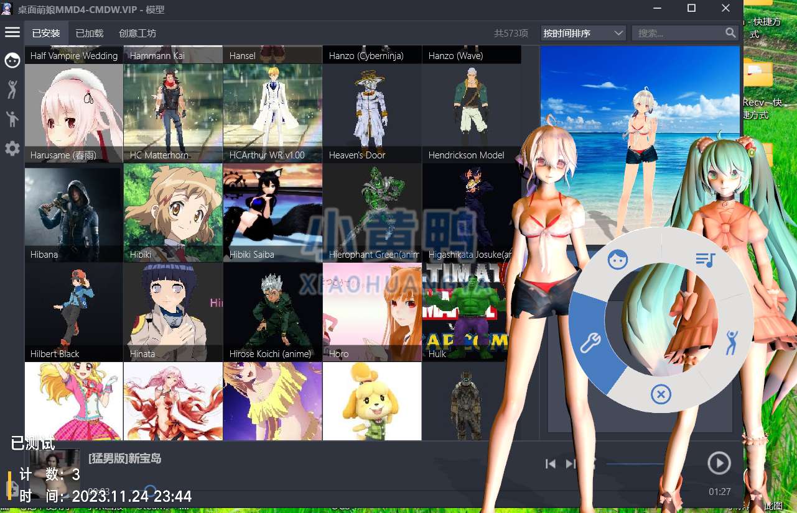Screen dimensions: 797x513
Task: Select the yellow dog Isabelle thumbnail
Action: (x=373, y=401)
